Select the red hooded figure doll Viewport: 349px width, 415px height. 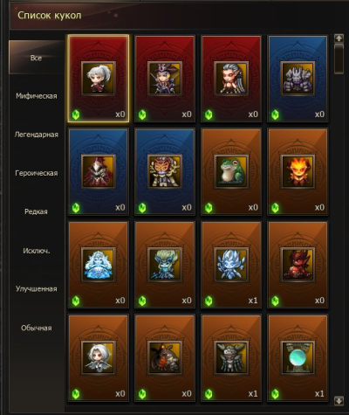pyautogui.click(x=99, y=171)
